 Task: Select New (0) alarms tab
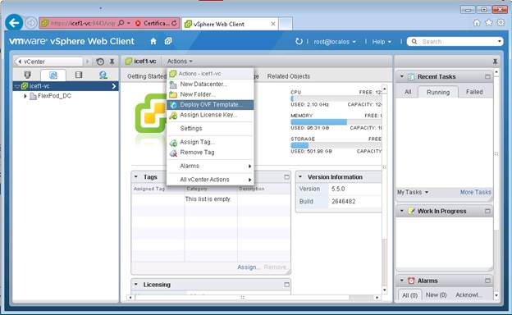436,295
